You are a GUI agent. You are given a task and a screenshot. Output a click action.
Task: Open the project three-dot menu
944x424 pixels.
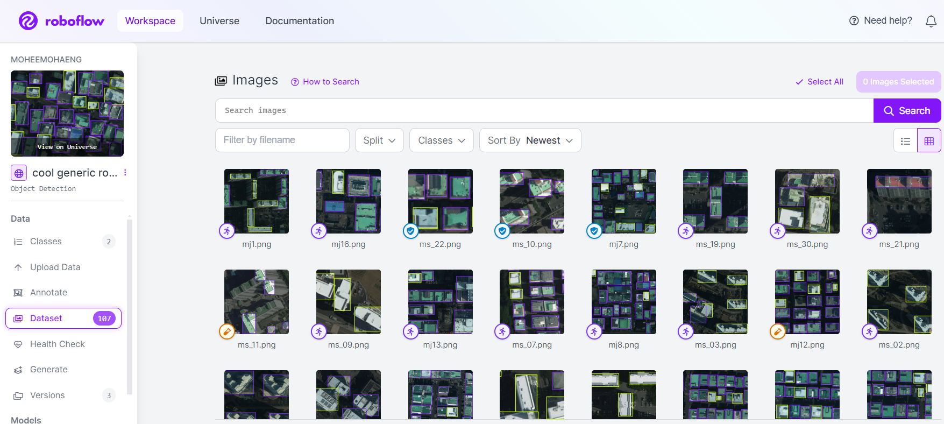(125, 173)
